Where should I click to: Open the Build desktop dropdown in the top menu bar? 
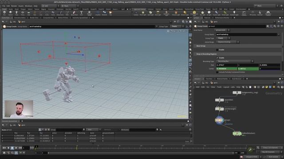(x=50, y=6)
